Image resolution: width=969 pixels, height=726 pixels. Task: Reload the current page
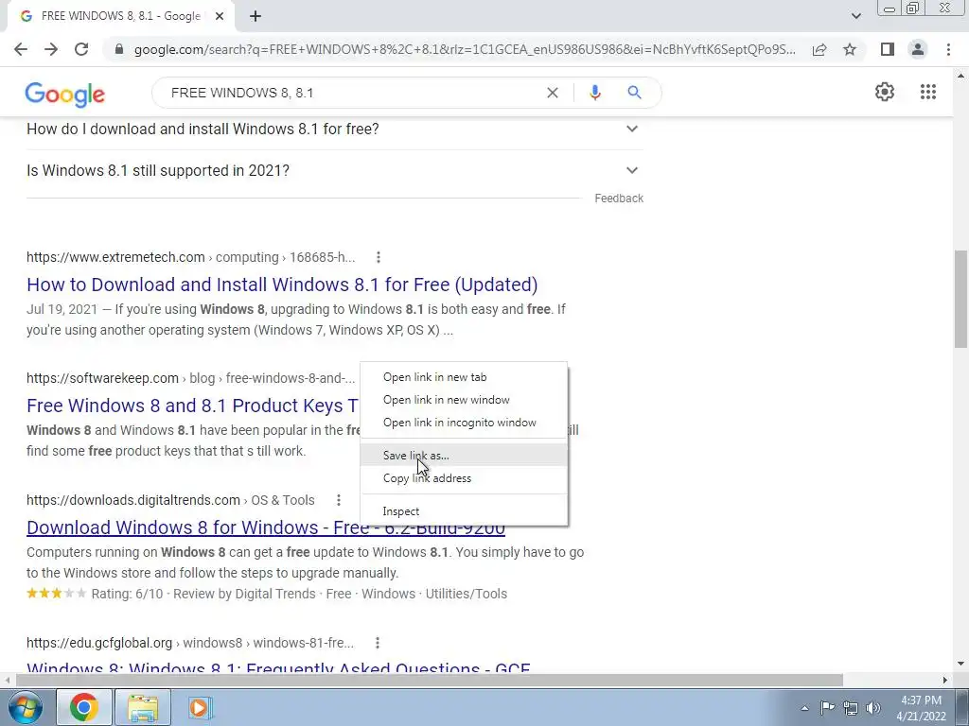(81, 49)
